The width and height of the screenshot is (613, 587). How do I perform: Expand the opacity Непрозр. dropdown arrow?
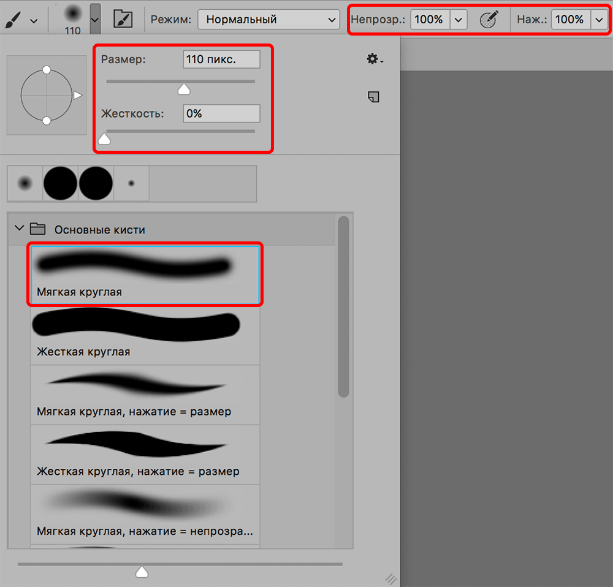(x=459, y=20)
